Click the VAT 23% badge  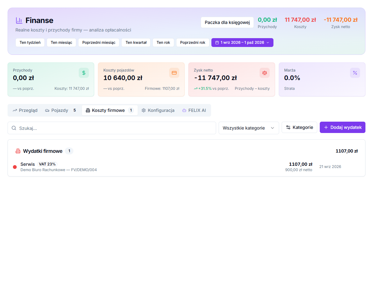coord(47,164)
